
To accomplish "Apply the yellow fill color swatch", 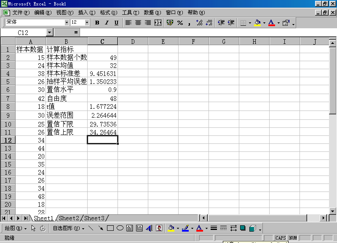I will tap(171, 228).
